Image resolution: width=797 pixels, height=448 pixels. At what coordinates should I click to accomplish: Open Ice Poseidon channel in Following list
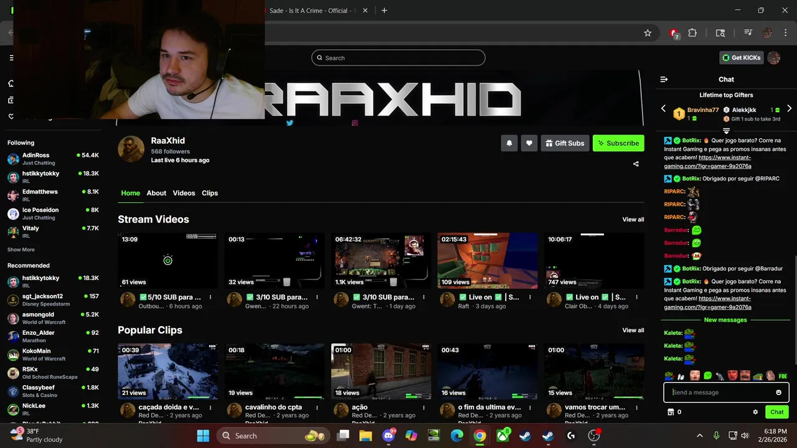[x=53, y=213]
